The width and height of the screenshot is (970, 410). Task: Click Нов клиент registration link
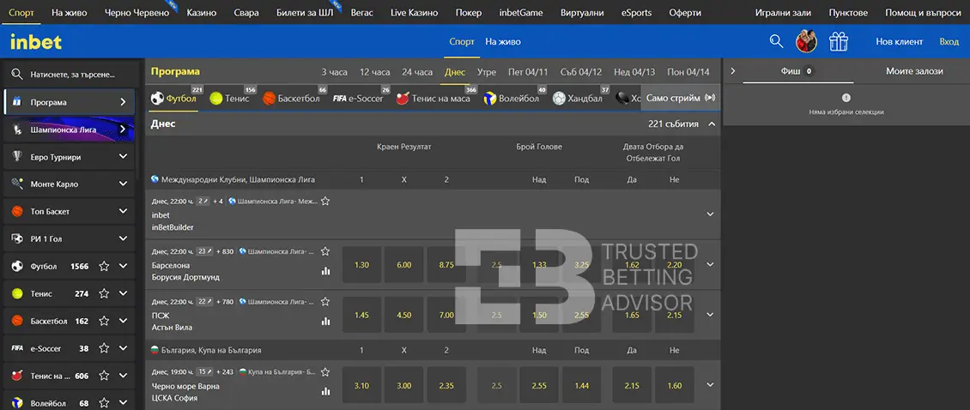coord(900,41)
